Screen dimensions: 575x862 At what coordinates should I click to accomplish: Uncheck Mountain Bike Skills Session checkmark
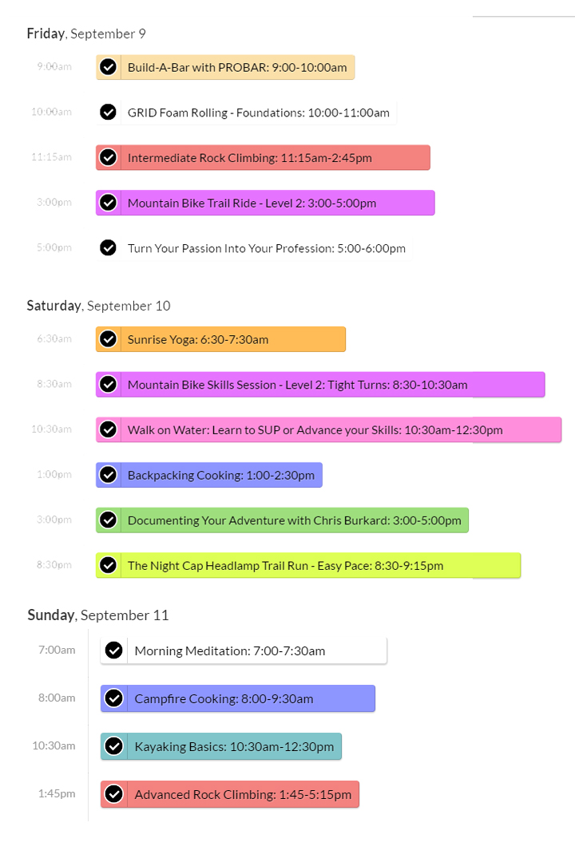[109, 384]
